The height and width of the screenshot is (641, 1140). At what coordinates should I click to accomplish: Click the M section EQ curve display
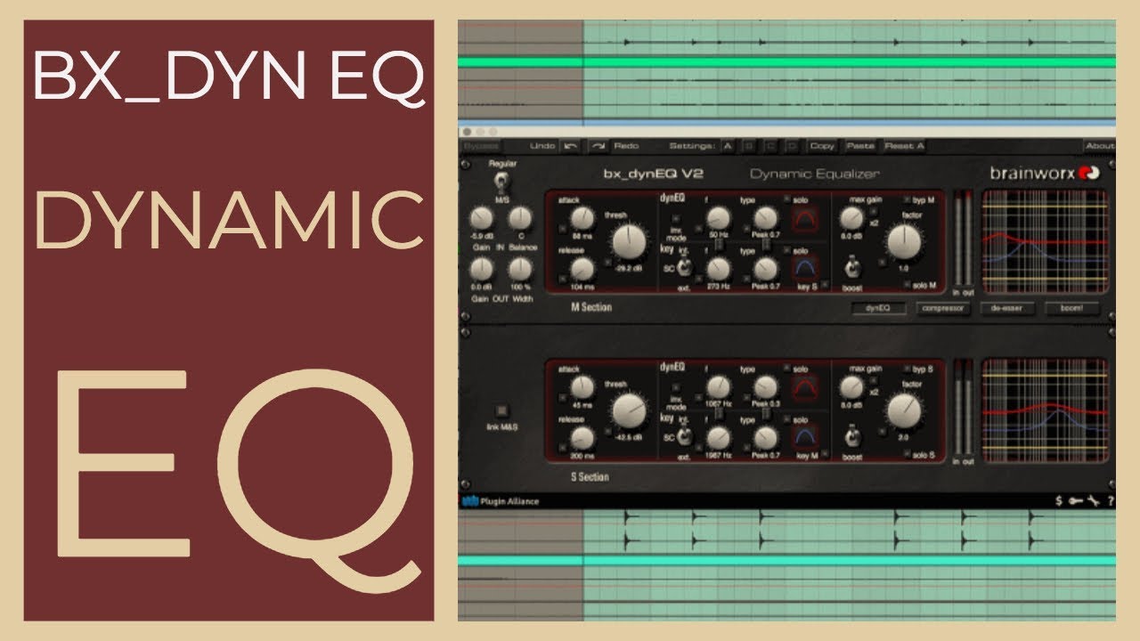[1045, 240]
